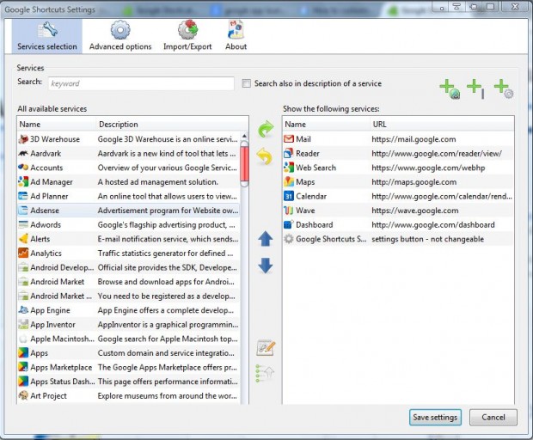Select the Art Project service icon

tap(23, 396)
